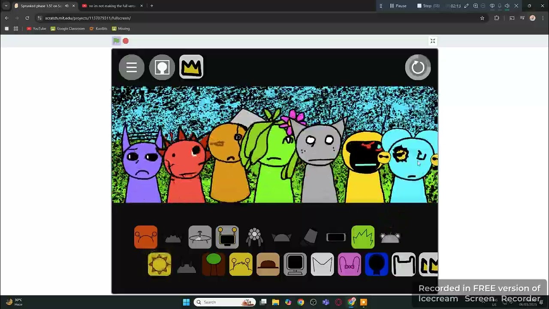The width and height of the screenshot is (549, 309).
Task: Click the yellow crown button
Action: coord(191,67)
